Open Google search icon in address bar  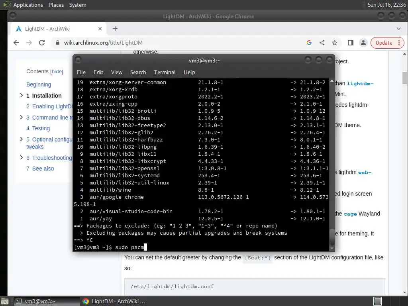[x=309, y=43]
